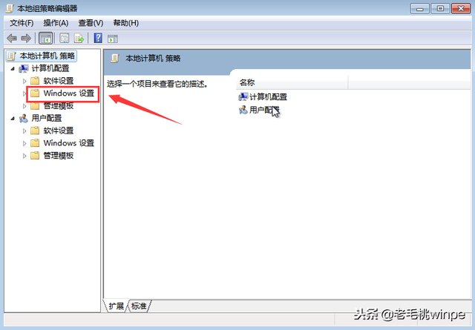Toggle the show/hide console tree icon
Viewport: 475px width, 330px height.
46,39
